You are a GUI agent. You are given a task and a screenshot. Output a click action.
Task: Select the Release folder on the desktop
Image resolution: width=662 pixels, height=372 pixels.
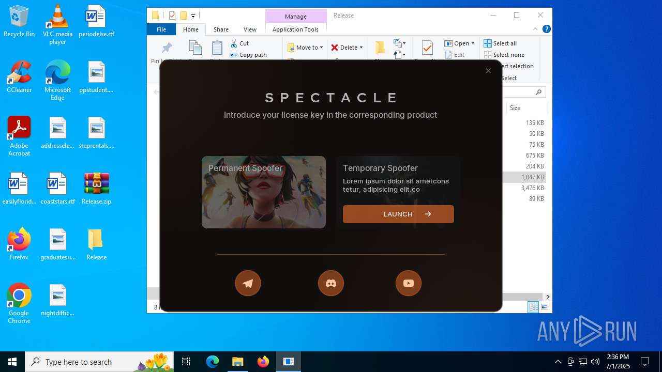96,245
